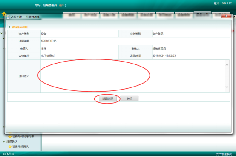The height and width of the screenshot is (157, 236).
Task: Click the 退回原因 scrollbar track
Action: coord(227,76)
